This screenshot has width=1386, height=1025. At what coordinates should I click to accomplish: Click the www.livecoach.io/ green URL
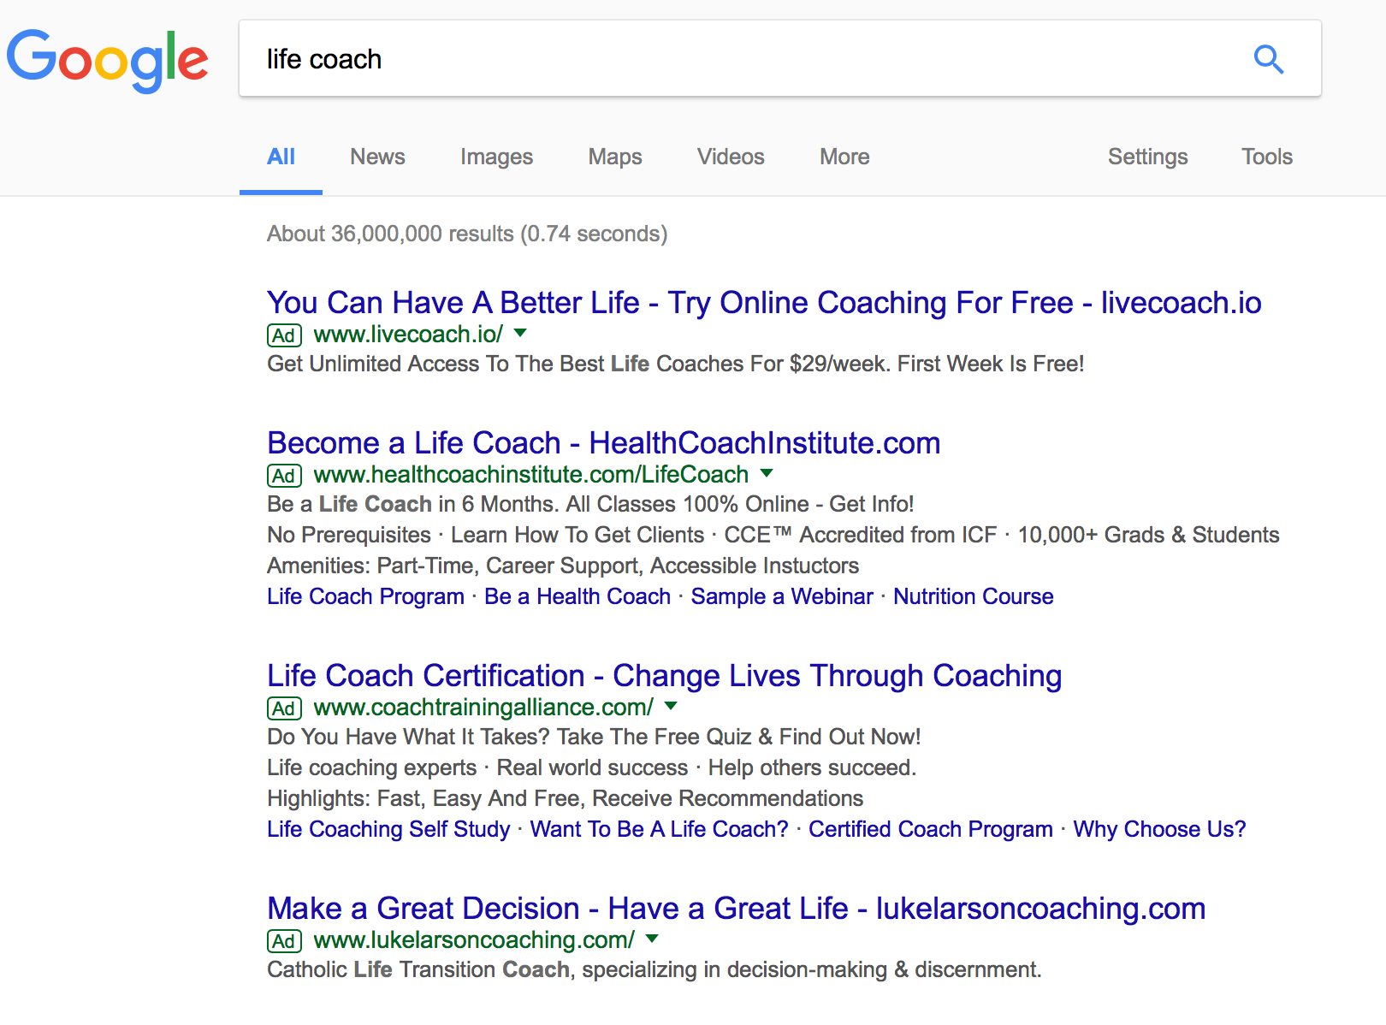(x=408, y=335)
